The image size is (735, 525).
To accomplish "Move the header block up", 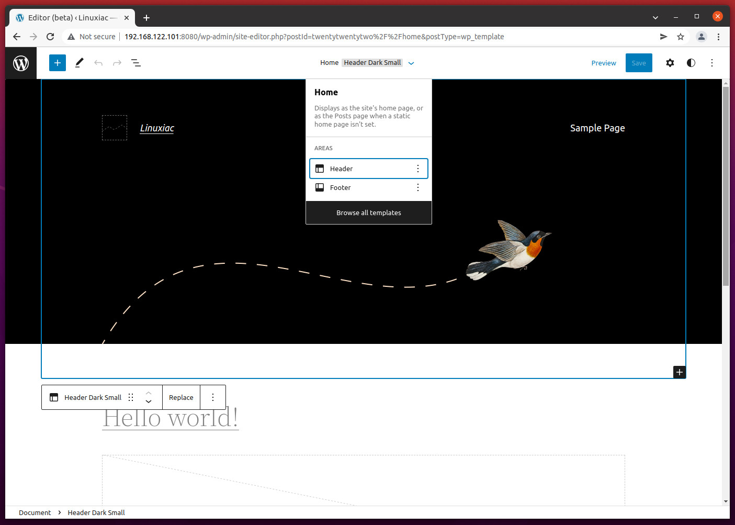I will pyautogui.click(x=149, y=393).
